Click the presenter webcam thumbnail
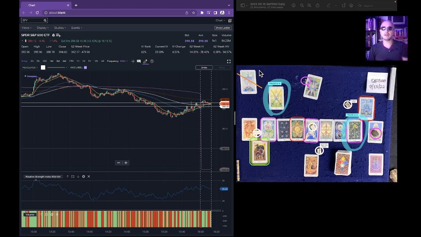 [x=386, y=38]
